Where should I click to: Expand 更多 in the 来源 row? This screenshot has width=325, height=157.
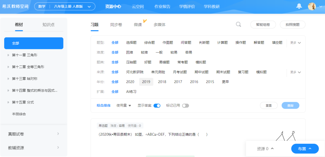coord(296,72)
